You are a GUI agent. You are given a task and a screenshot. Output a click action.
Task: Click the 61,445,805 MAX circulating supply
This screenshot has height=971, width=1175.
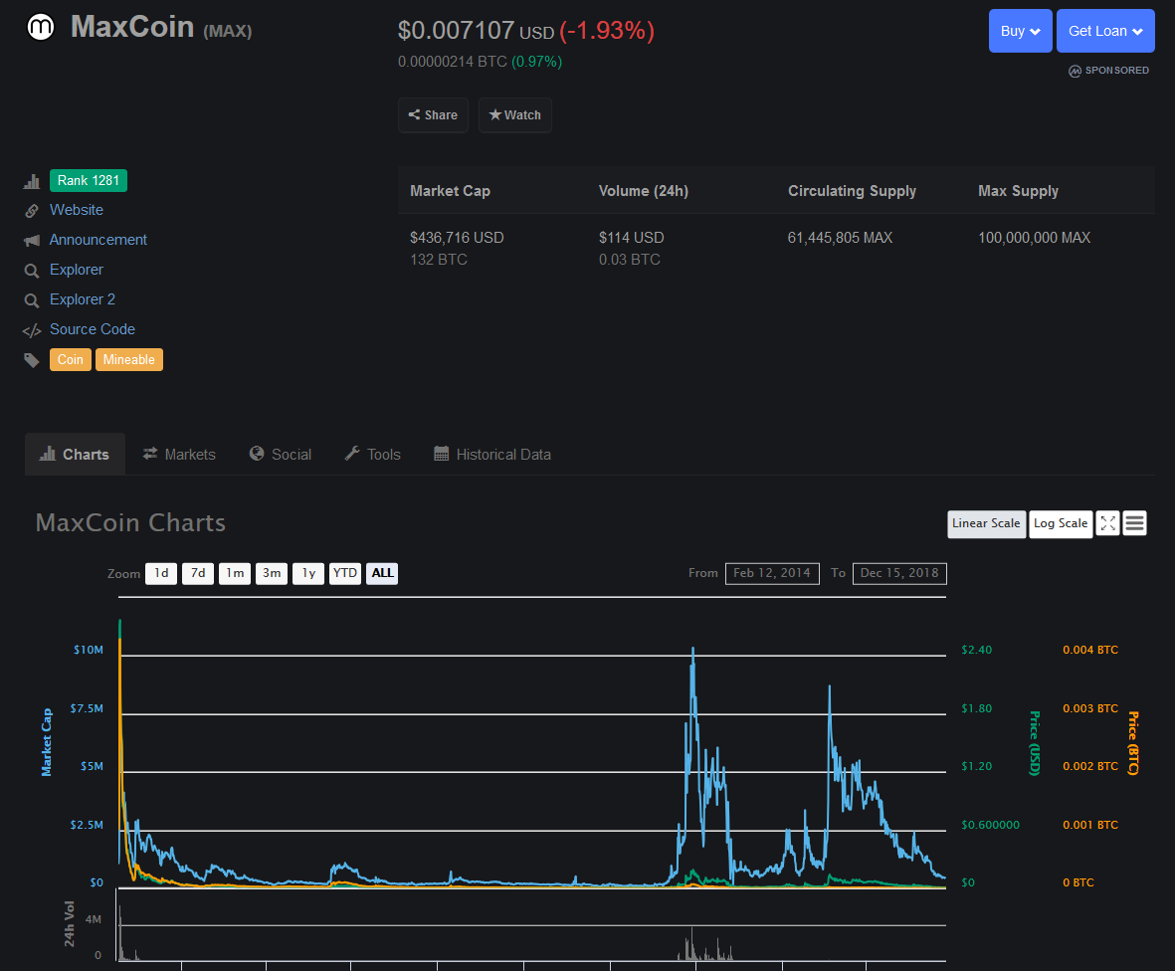(x=840, y=238)
